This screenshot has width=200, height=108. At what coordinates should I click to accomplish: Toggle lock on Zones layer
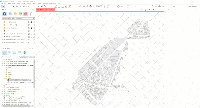(x=31, y=22)
